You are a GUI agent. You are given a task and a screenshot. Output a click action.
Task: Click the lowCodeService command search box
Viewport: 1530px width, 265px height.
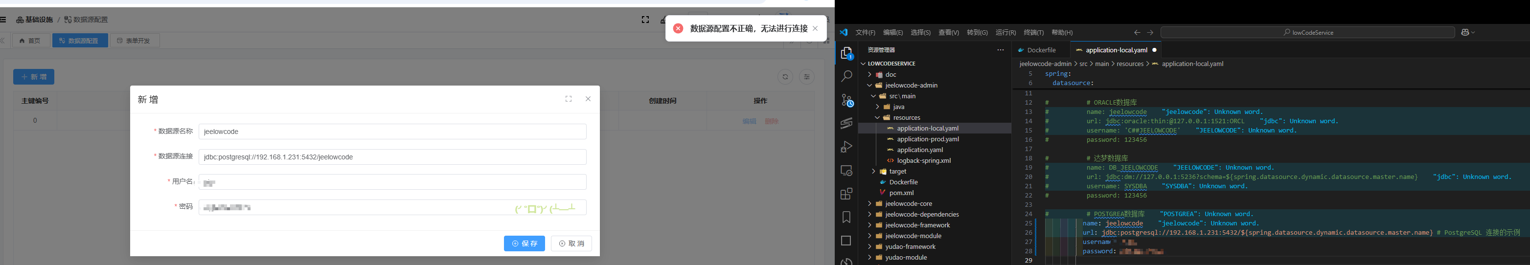(1307, 33)
